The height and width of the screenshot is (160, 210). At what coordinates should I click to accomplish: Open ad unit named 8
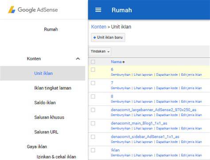click(112, 96)
